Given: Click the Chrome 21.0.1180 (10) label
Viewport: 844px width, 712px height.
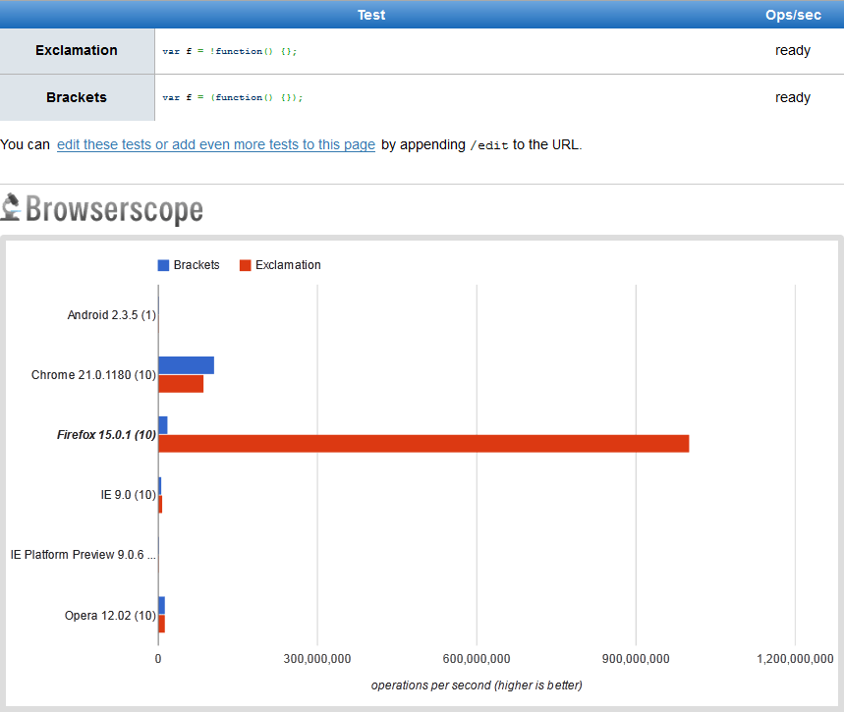Looking at the screenshot, I should (93, 375).
